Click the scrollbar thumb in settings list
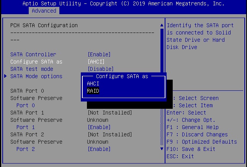 tap(162, 51)
